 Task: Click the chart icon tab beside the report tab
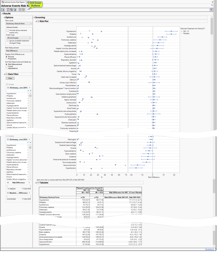click(27, 2)
